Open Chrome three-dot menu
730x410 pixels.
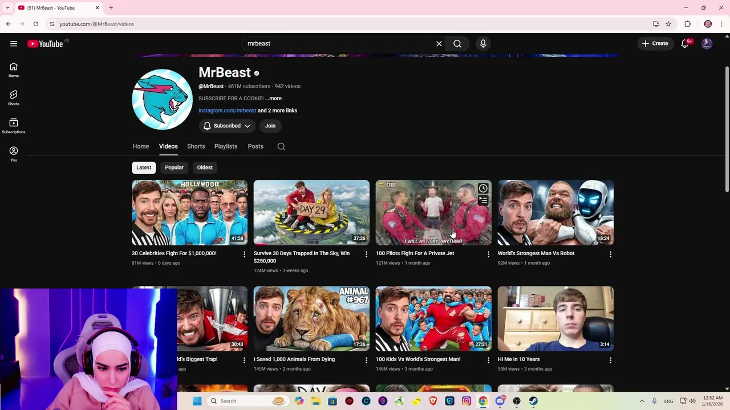(x=721, y=24)
